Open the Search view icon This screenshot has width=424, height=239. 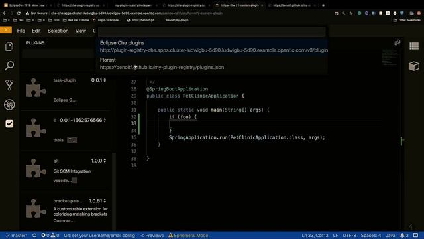pyautogui.click(x=9, y=66)
